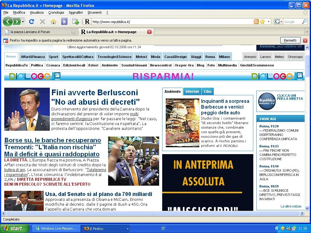The width and height of the screenshot is (311, 233).
Task: Open the Giochi&Scommesse link
Action: [x=257, y=65]
